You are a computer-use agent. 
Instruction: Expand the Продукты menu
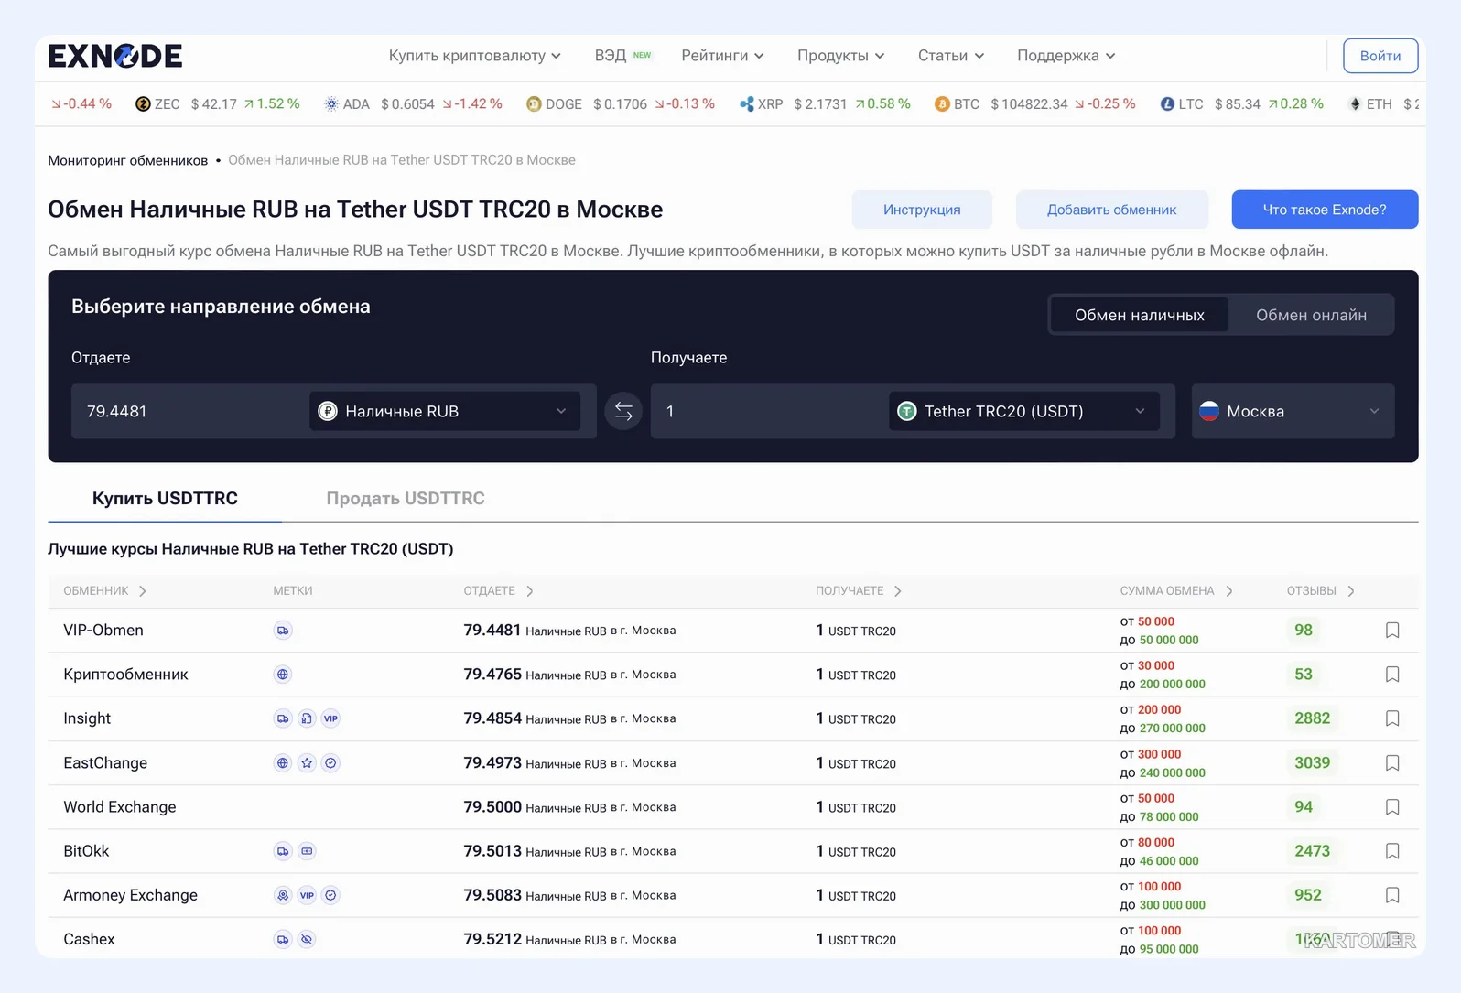(x=840, y=56)
